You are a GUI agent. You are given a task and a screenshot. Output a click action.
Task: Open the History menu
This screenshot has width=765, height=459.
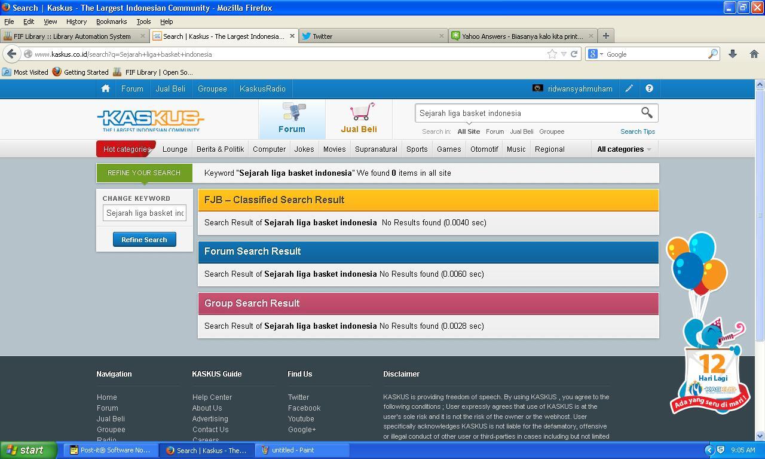pyautogui.click(x=76, y=22)
